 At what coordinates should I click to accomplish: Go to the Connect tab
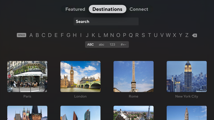[139, 9]
